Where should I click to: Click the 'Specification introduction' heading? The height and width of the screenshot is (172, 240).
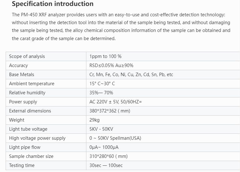(53, 4)
